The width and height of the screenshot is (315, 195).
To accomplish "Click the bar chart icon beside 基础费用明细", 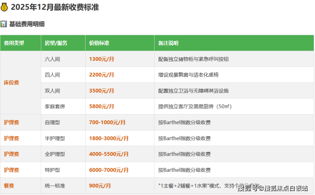I will tap(4, 24).
